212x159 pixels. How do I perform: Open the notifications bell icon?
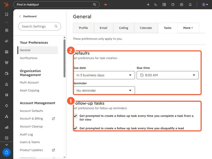(x=190, y=5)
